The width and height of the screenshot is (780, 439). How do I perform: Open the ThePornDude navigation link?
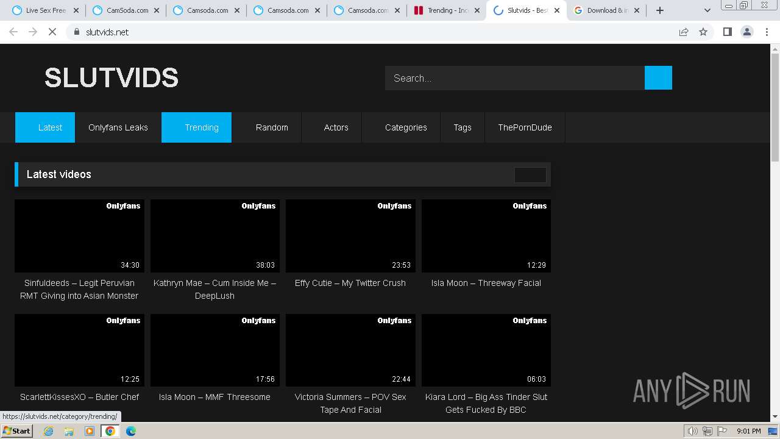click(x=525, y=127)
